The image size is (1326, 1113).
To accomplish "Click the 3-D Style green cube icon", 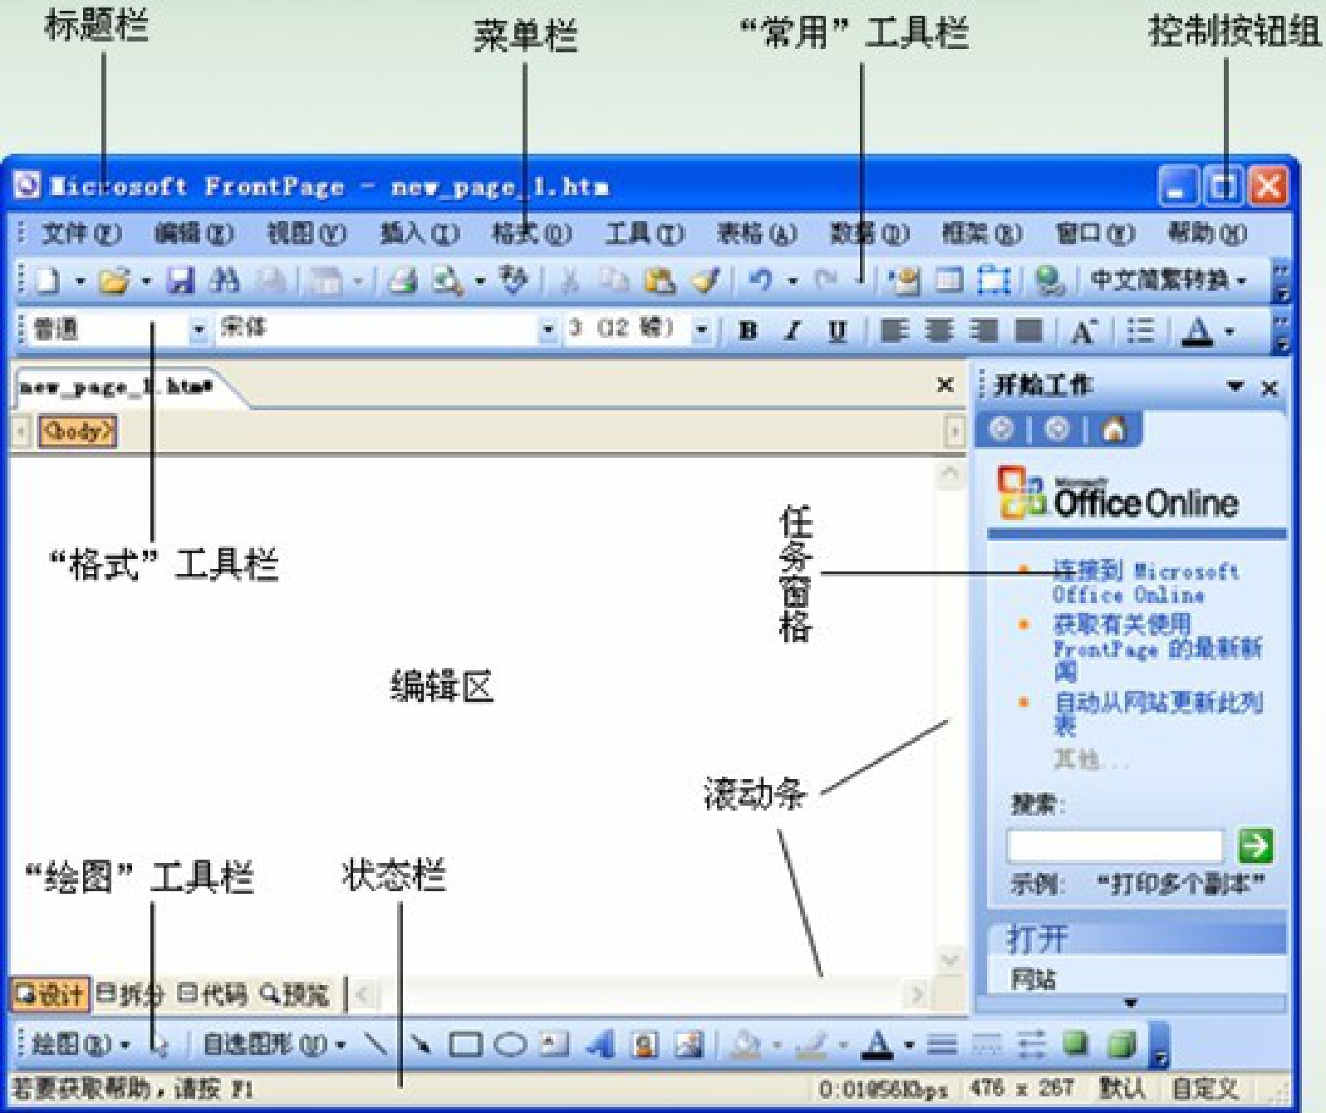I will (1122, 1042).
